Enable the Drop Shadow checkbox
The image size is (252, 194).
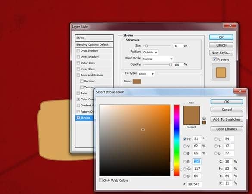pos(78,51)
